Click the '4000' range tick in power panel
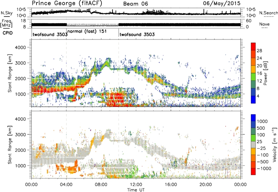Viewport: 278px width, 192px height. coord(20,47)
